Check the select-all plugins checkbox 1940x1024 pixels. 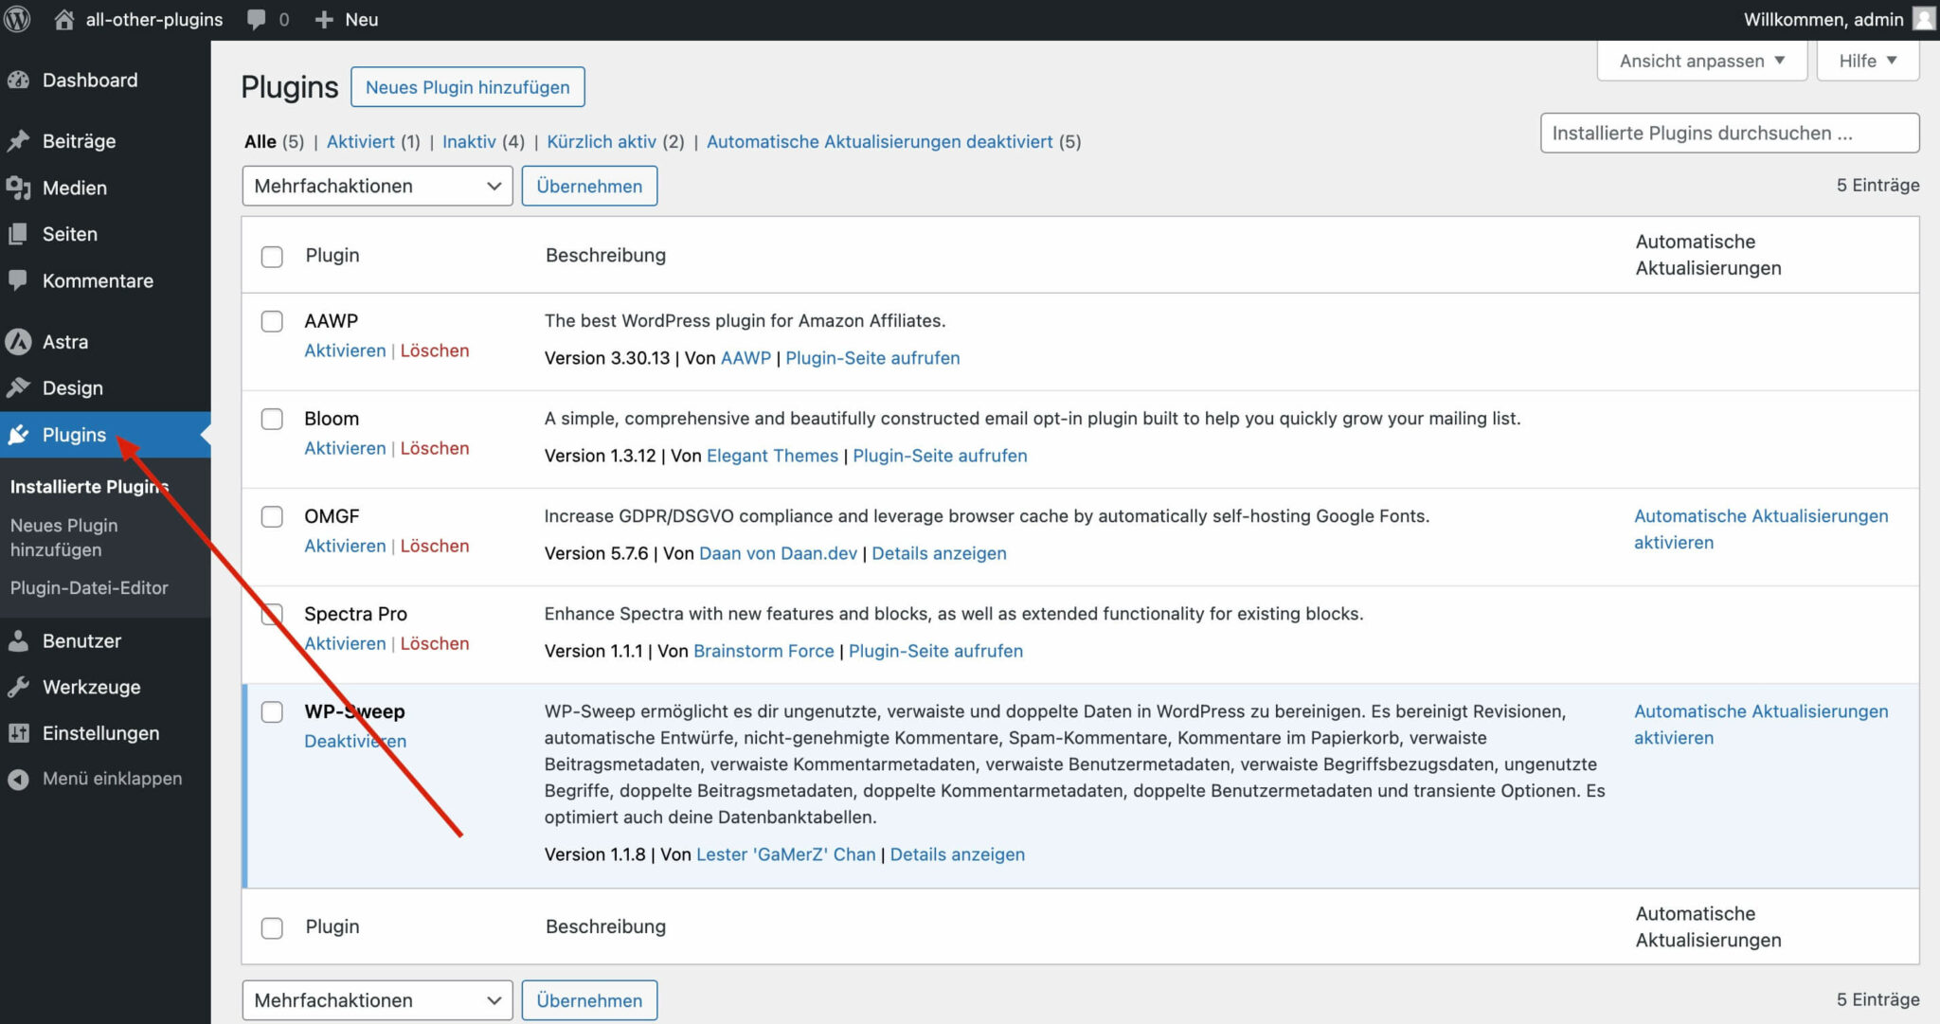click(272, 256)
